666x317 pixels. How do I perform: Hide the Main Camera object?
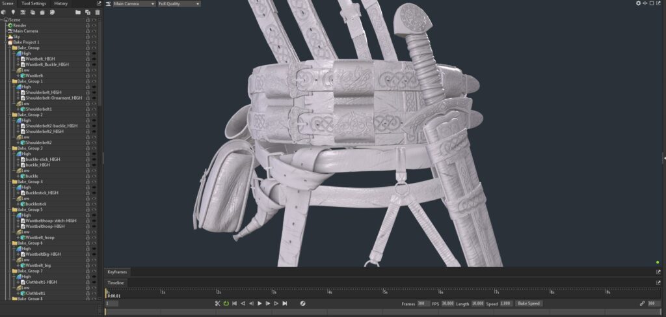[94, 31]
